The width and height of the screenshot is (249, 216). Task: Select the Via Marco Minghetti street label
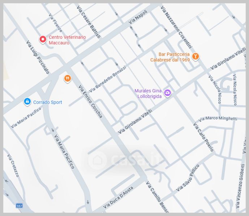click(218, 118)
